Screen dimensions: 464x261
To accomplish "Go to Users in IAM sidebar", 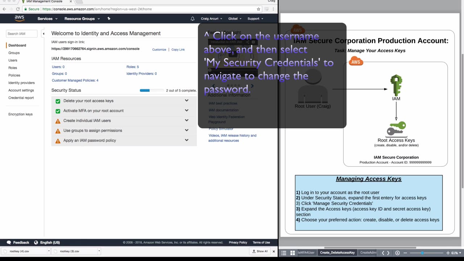I will pos(13,61).
